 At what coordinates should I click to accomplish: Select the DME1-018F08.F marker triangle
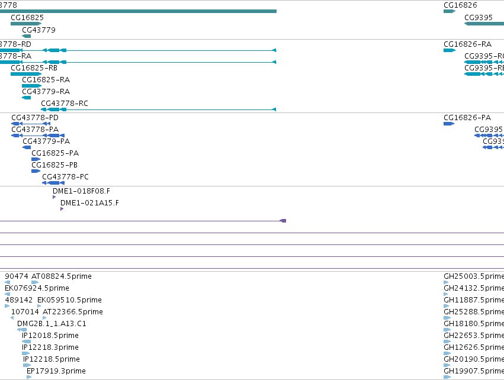coord(54,197)
